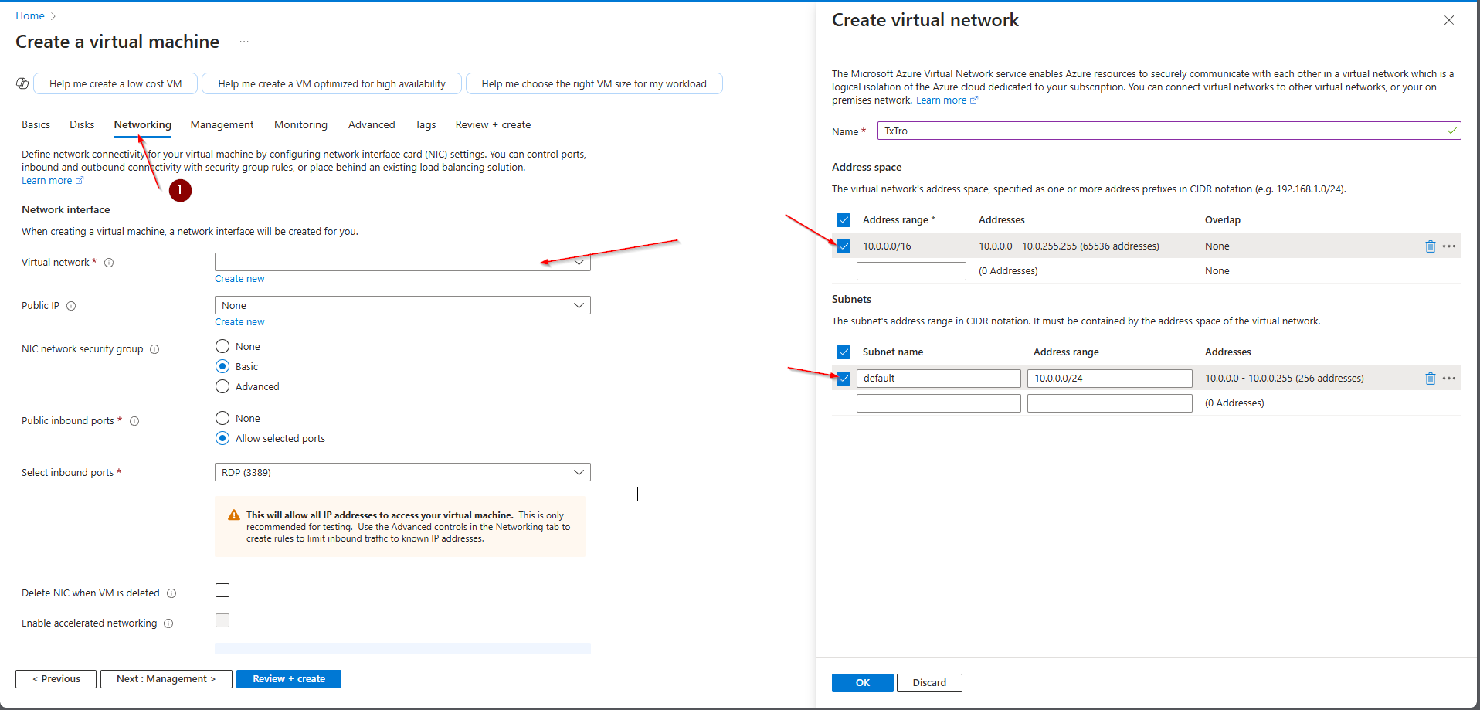Open the Select inbound ports dropdown

pos(402,472)
